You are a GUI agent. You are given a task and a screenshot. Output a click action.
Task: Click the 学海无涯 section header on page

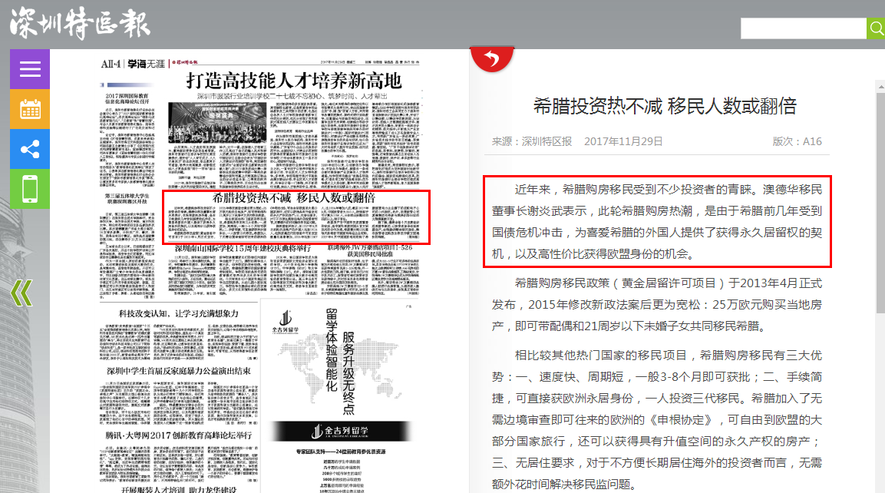(x=146, y=64)
